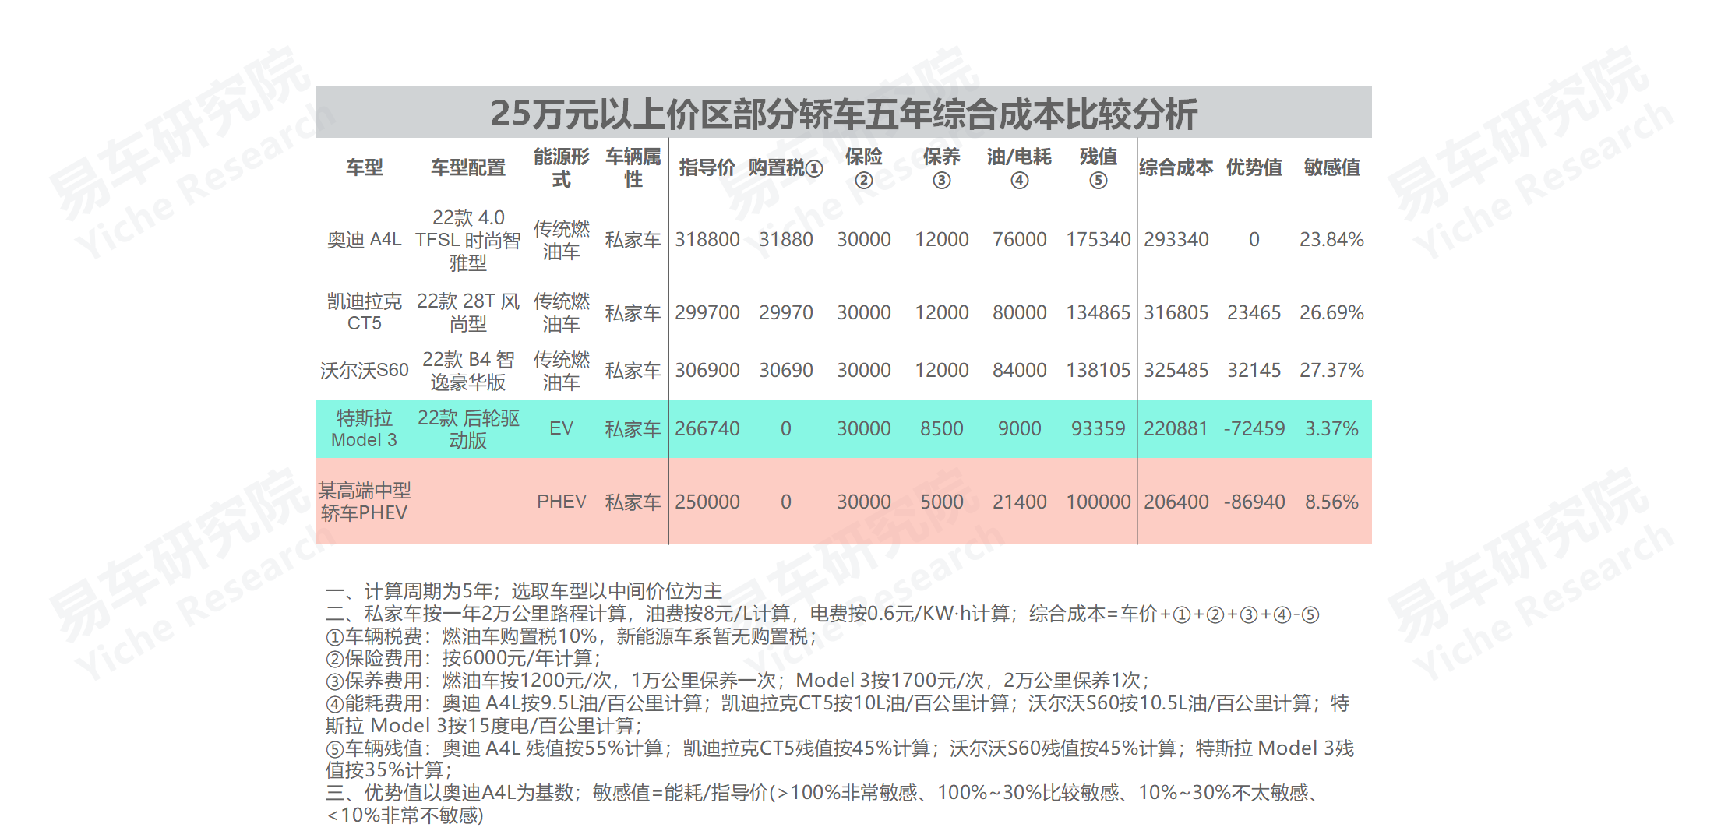Click the -72459 advantage value
This screenshot has height=838, width=1721.
point(1254,429)
